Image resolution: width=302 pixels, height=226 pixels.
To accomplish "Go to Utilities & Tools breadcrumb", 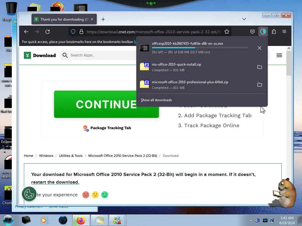I will point(71,156).
